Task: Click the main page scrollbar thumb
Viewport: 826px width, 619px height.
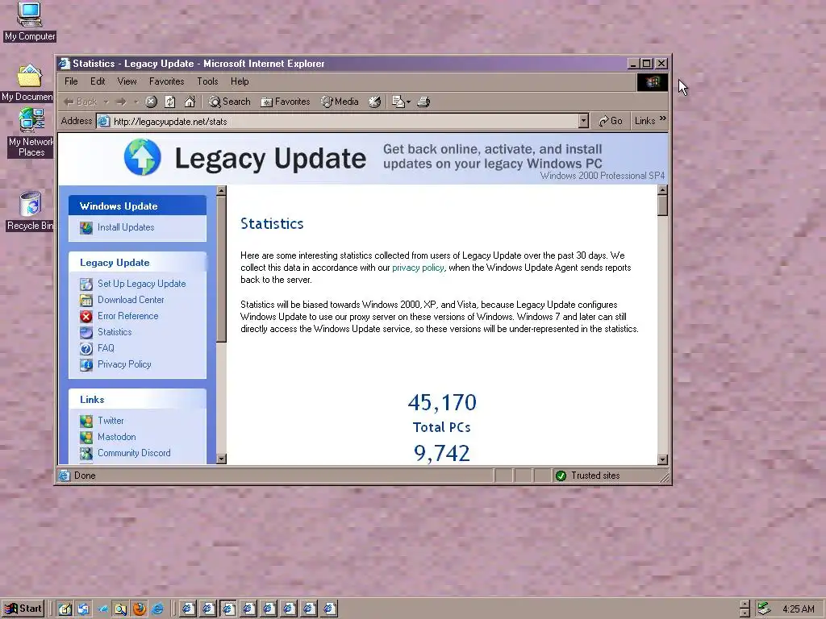Action: pyautogui.click(x=663, y=206)
